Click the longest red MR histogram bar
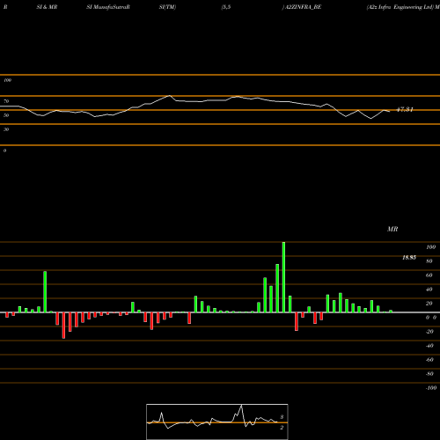The image size is (440, 440). (x=63, y=326)
